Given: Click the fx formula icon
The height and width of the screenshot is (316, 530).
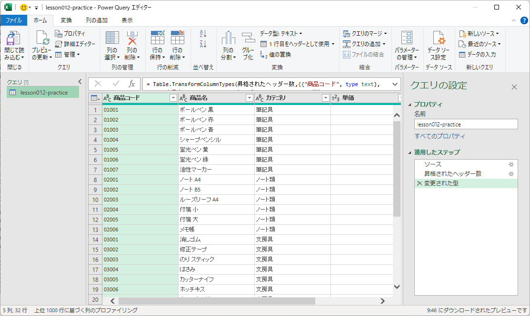Looking at the screenshot, I should [x=131, y=84].
